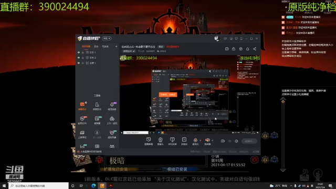This screenshot has width=336, height=189.
Task: Switch to the second scene tab
Action: tap(96, 46)
